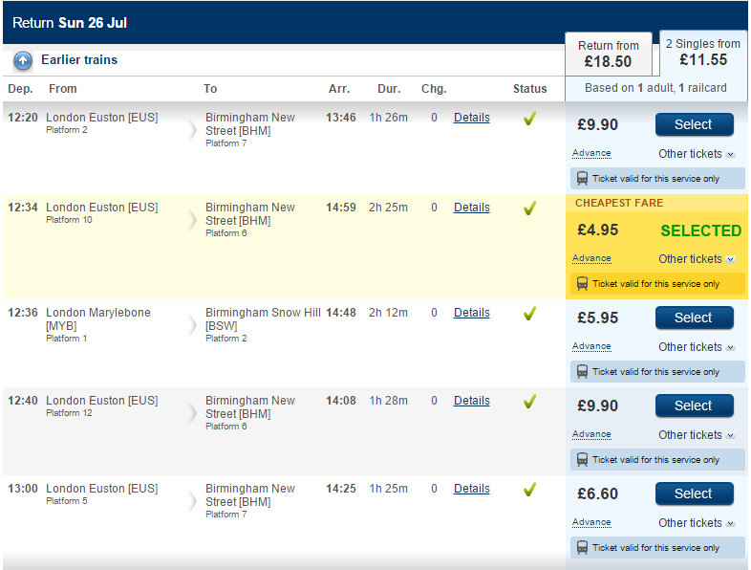Open Details for the 12:40 train

coord(472,401)
